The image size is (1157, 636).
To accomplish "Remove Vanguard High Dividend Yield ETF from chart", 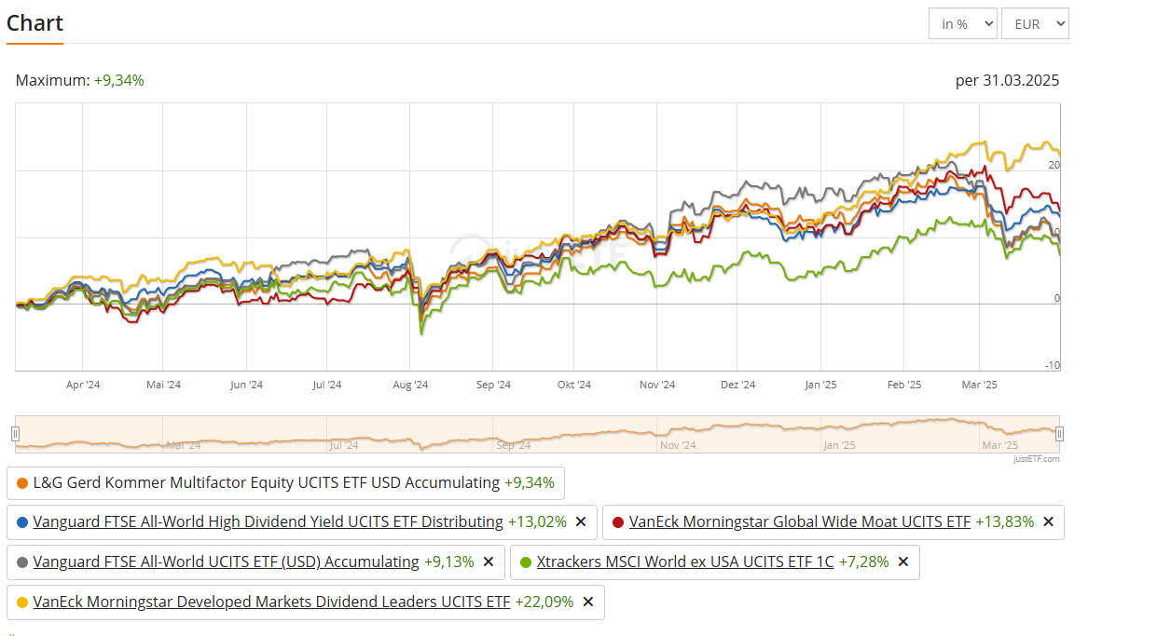I will (x=581, y=521).
